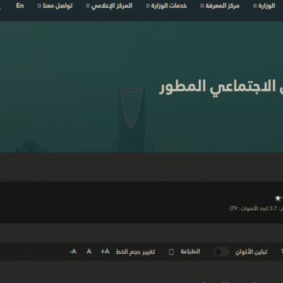Click the white rating star
283x283 pixels.
[277, 198]
